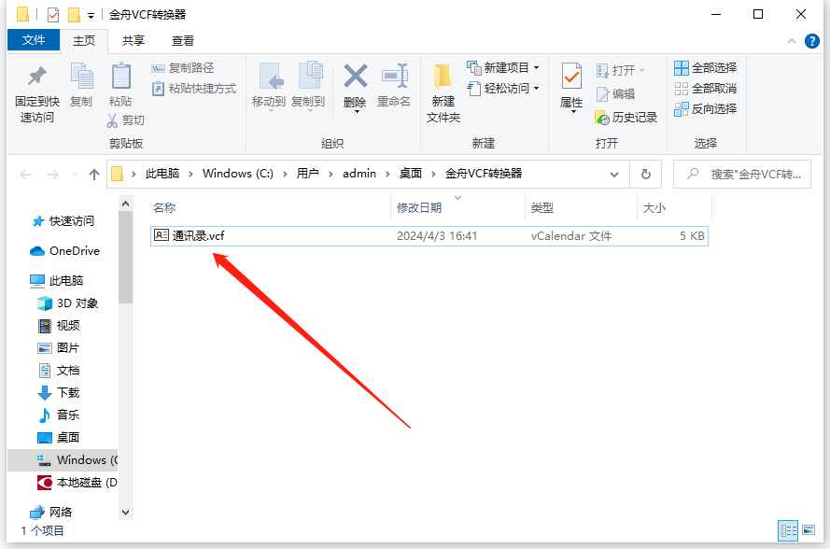Screen dimensions: 830x549
Task: Navigate forward with right arrow
Action: [x=53, y=175]
